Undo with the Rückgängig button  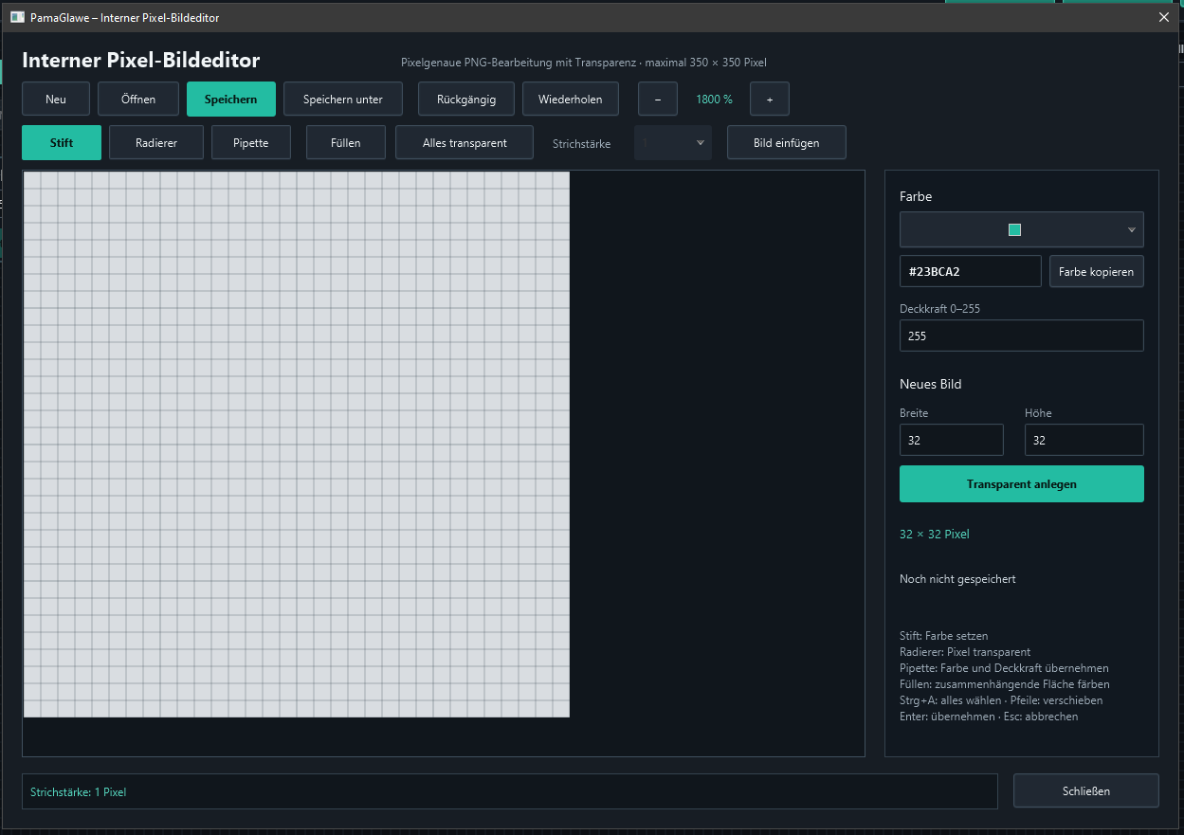click(466, 99)
